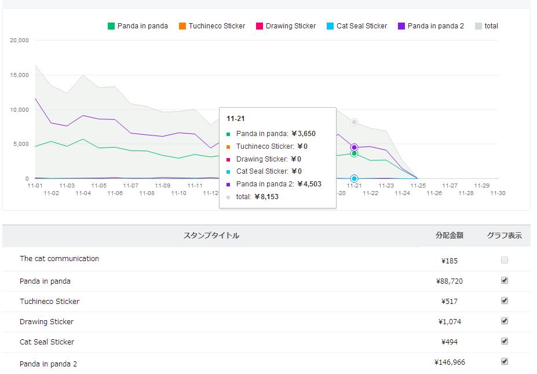Image resolution: width=537 pixels, height=374 pixels.
Task: Click the pink Drawing Sticker legend swatch
Action: 260,26
